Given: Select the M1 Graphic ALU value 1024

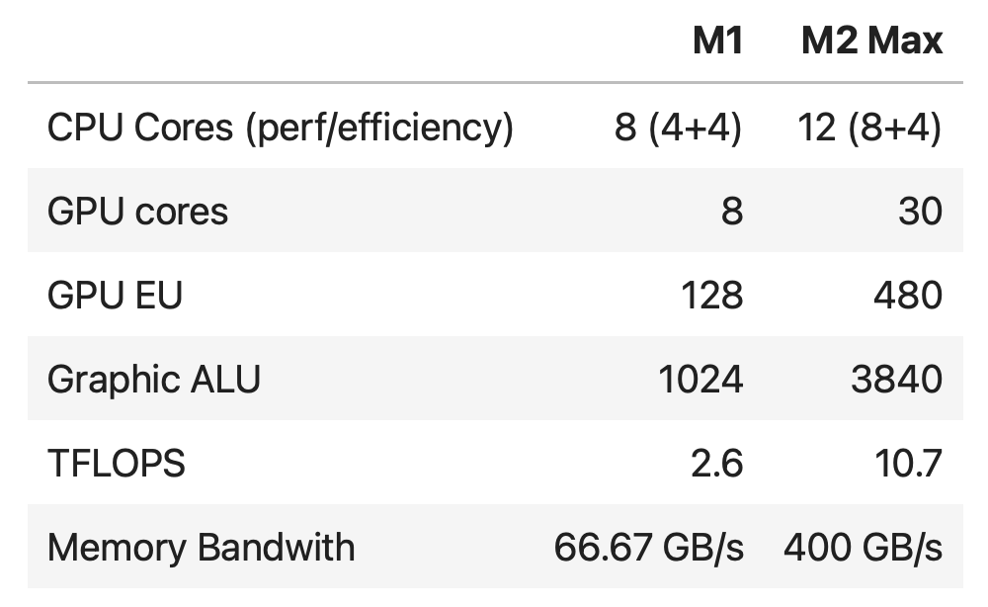Looking at the screenshot, I should click(x=700, y=380).
